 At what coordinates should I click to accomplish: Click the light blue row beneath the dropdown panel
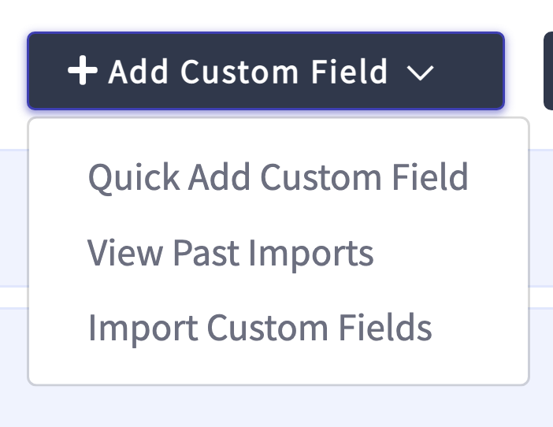276,407
